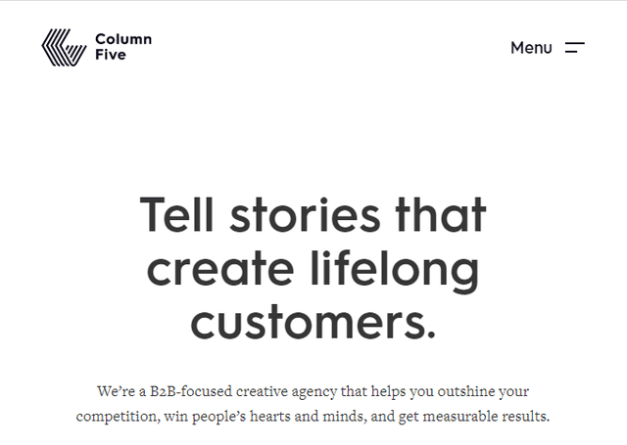This screenshot has width=627, height=445.
Task: Click the word "create" in the headline
Action: pos(220,269)
